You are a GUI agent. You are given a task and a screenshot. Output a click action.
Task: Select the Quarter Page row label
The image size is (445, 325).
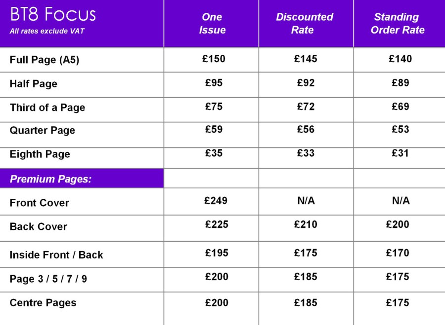pos(43,131)
